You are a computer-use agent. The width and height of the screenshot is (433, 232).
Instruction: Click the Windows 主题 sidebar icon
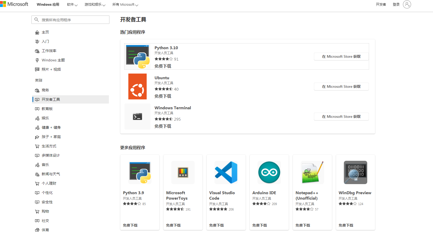[37, 60]
